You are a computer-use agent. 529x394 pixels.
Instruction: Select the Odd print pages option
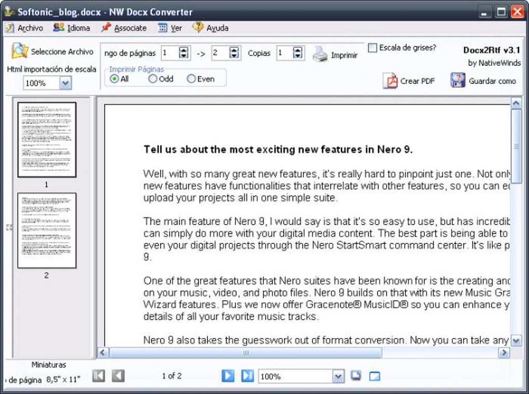(152, 79)
